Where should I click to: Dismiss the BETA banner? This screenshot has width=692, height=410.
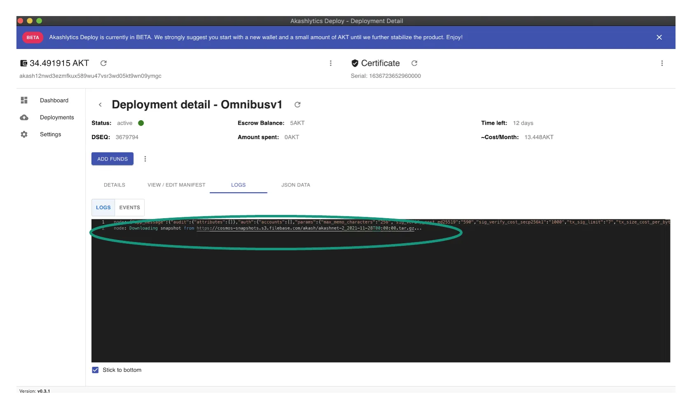tap(659, 37)
